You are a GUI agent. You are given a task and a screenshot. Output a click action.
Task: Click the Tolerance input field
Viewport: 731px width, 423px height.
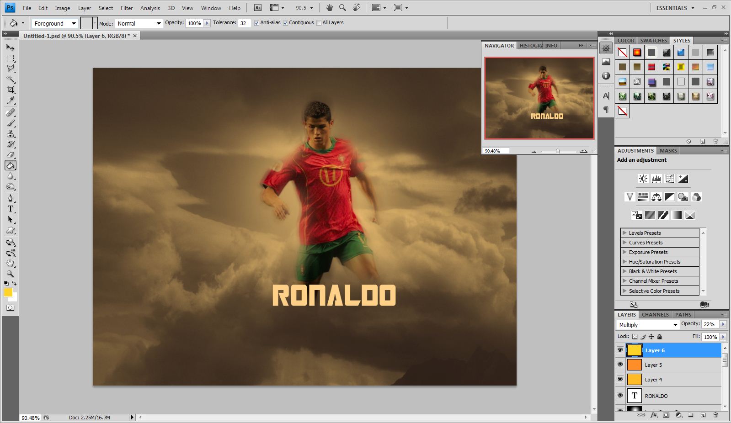coord(244,23)
